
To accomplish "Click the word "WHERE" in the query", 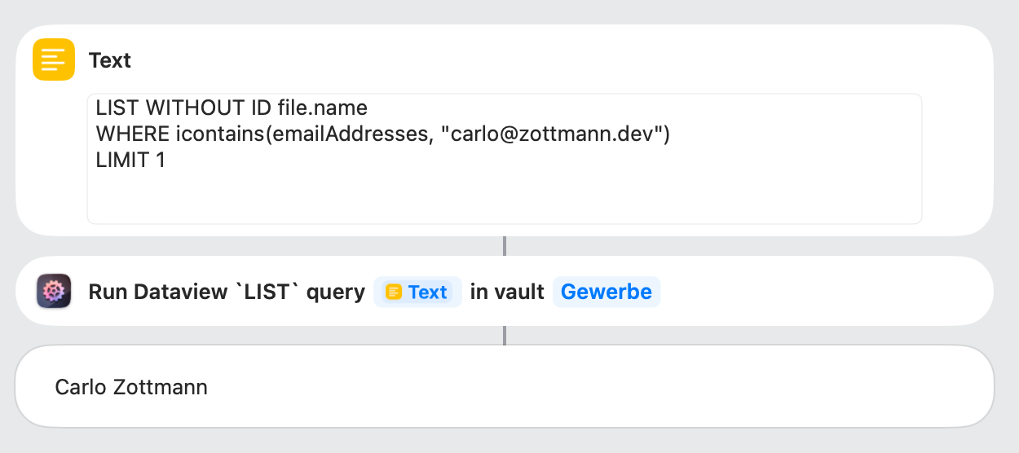I will (x=132, y=134).
